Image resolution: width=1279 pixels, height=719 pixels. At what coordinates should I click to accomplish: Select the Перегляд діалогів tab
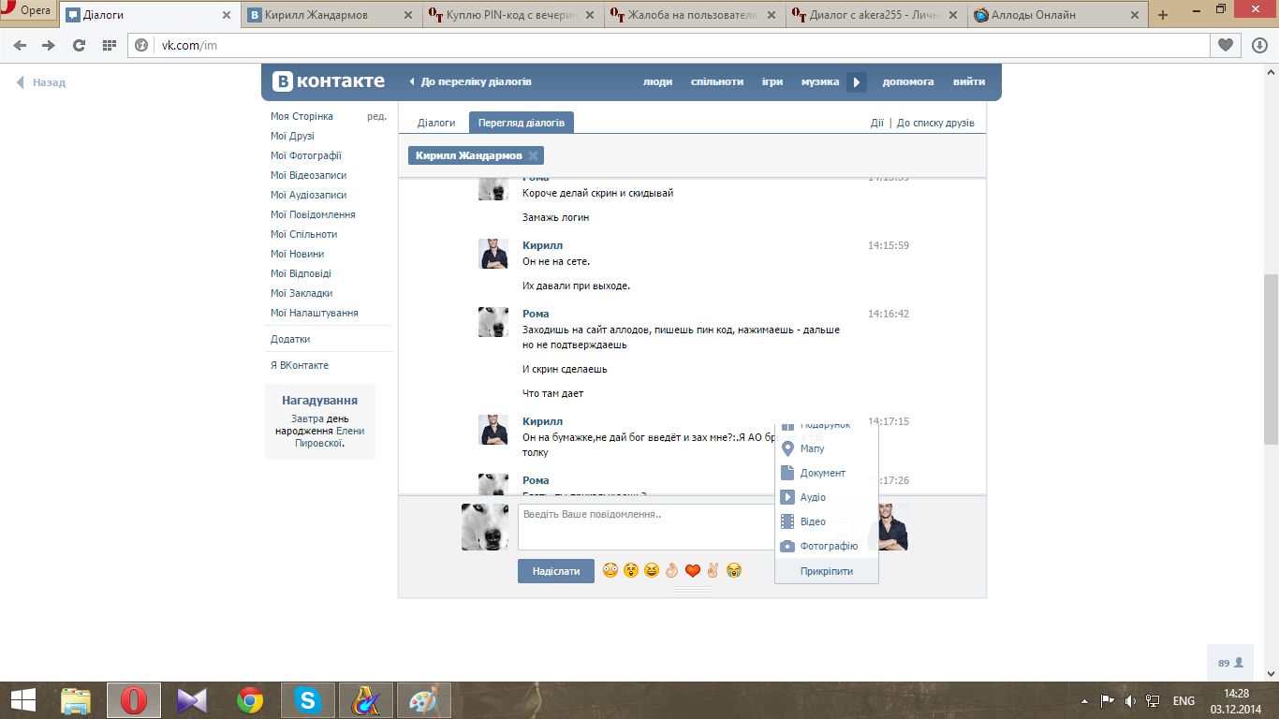(522, 123)
